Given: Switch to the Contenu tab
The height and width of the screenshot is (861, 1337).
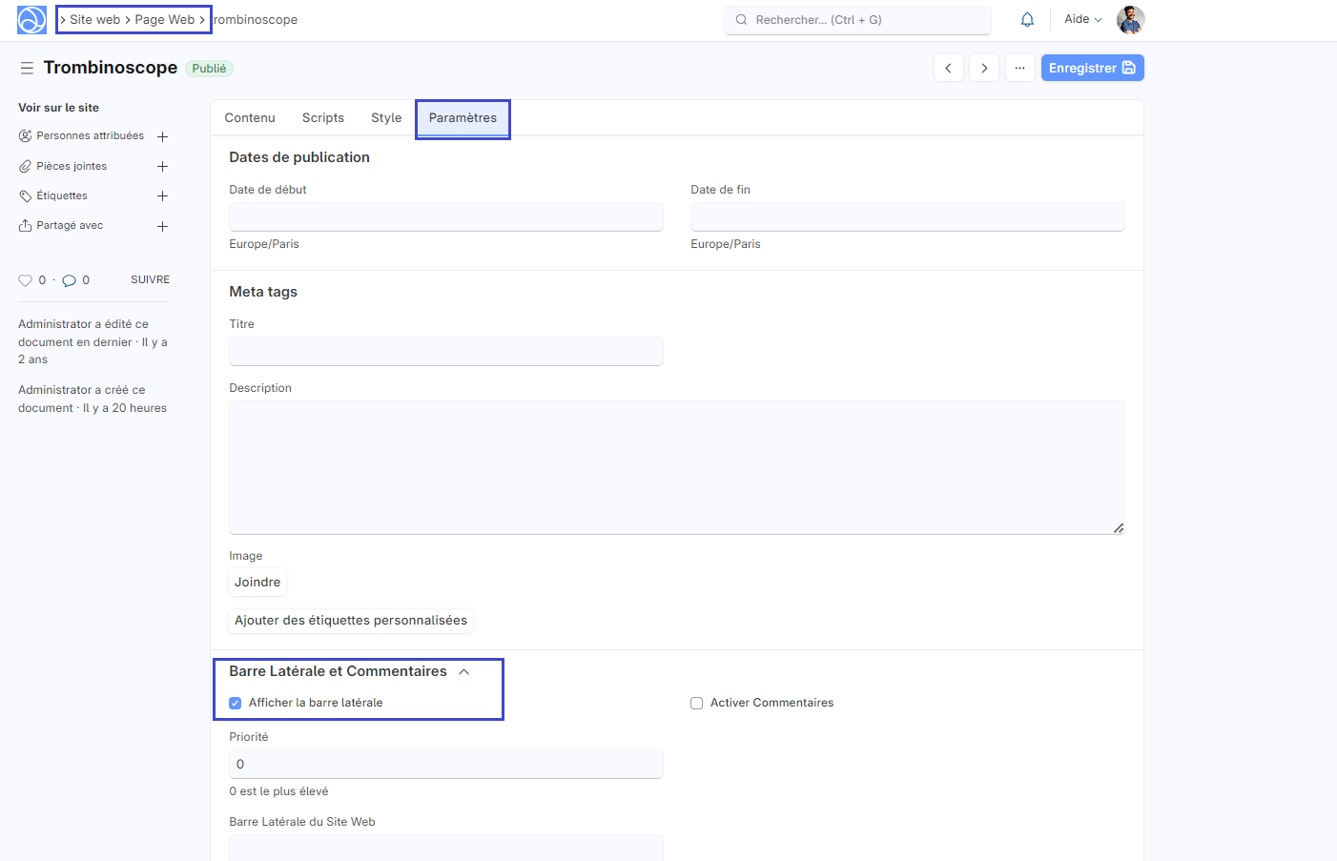Looking at the screenshot, I should pyautogui.click(x=250, y=118).
